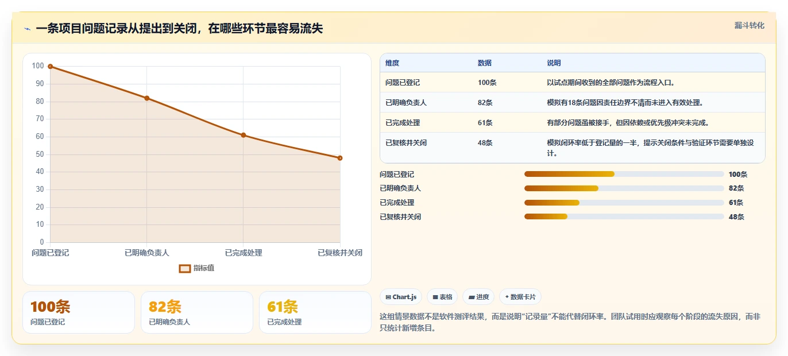Click 100条 value beside progress bar
Image resolution: width=788 pixels, height=356 pixels.
(738, 175)
